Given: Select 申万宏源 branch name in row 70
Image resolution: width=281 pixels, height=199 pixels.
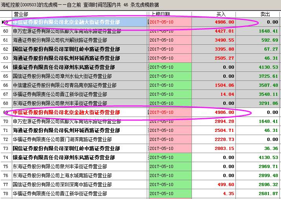Looking at the screenshot, I should coord(67,121).
